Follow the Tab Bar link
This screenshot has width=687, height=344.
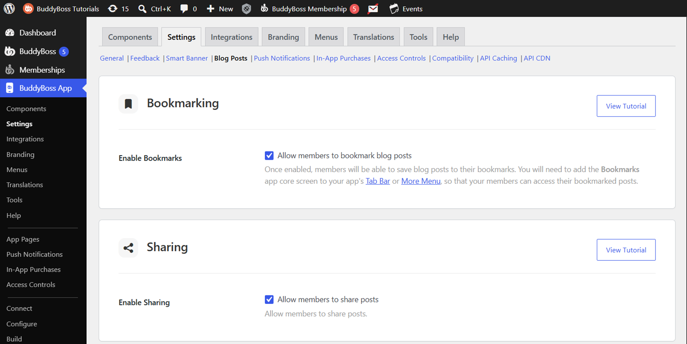[x=378, y=181]
